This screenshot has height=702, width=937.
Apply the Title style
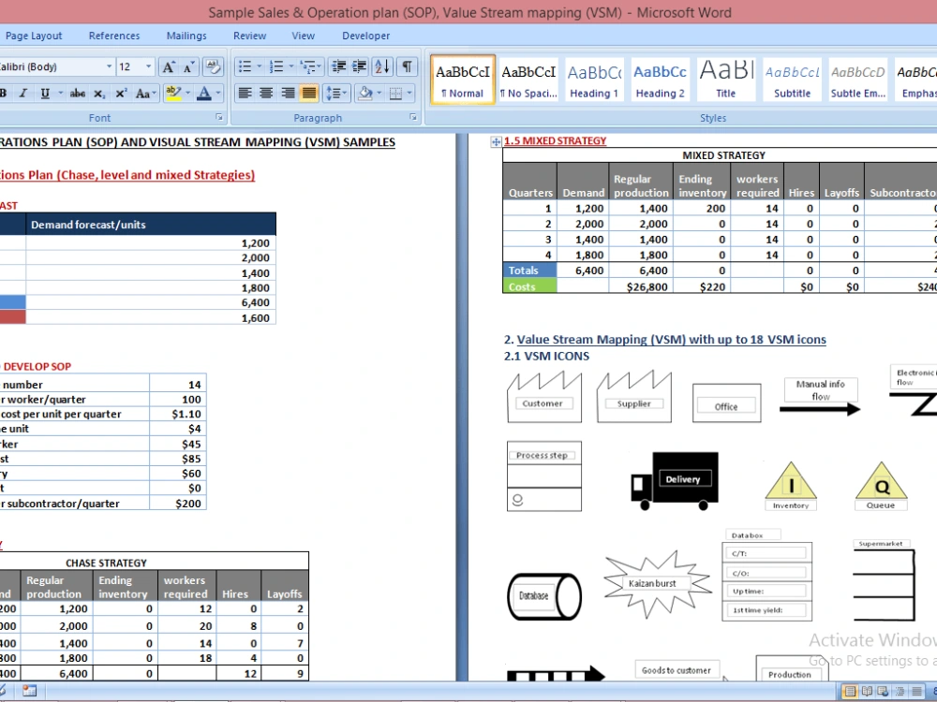click(x=726, y=80)
